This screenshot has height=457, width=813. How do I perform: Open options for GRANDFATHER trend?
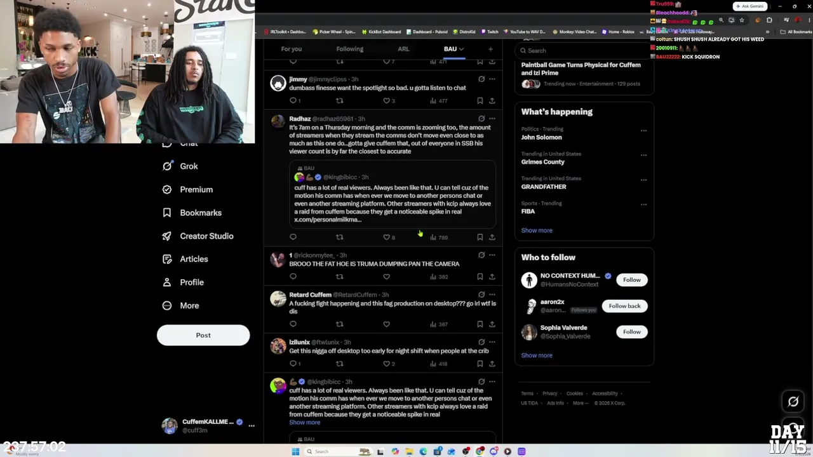[x=643, y=180]
